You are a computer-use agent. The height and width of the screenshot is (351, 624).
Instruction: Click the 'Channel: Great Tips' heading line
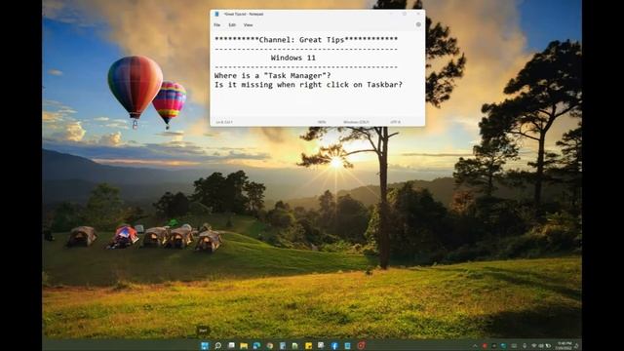pos(306,39)
